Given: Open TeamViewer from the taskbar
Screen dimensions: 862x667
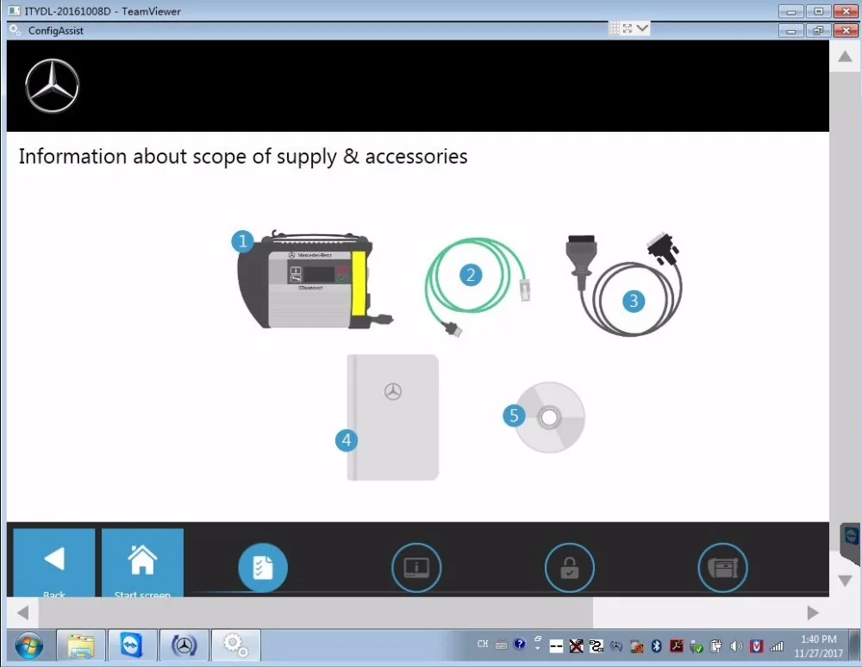Looking at the screenshot, I should tap(133, 645).
